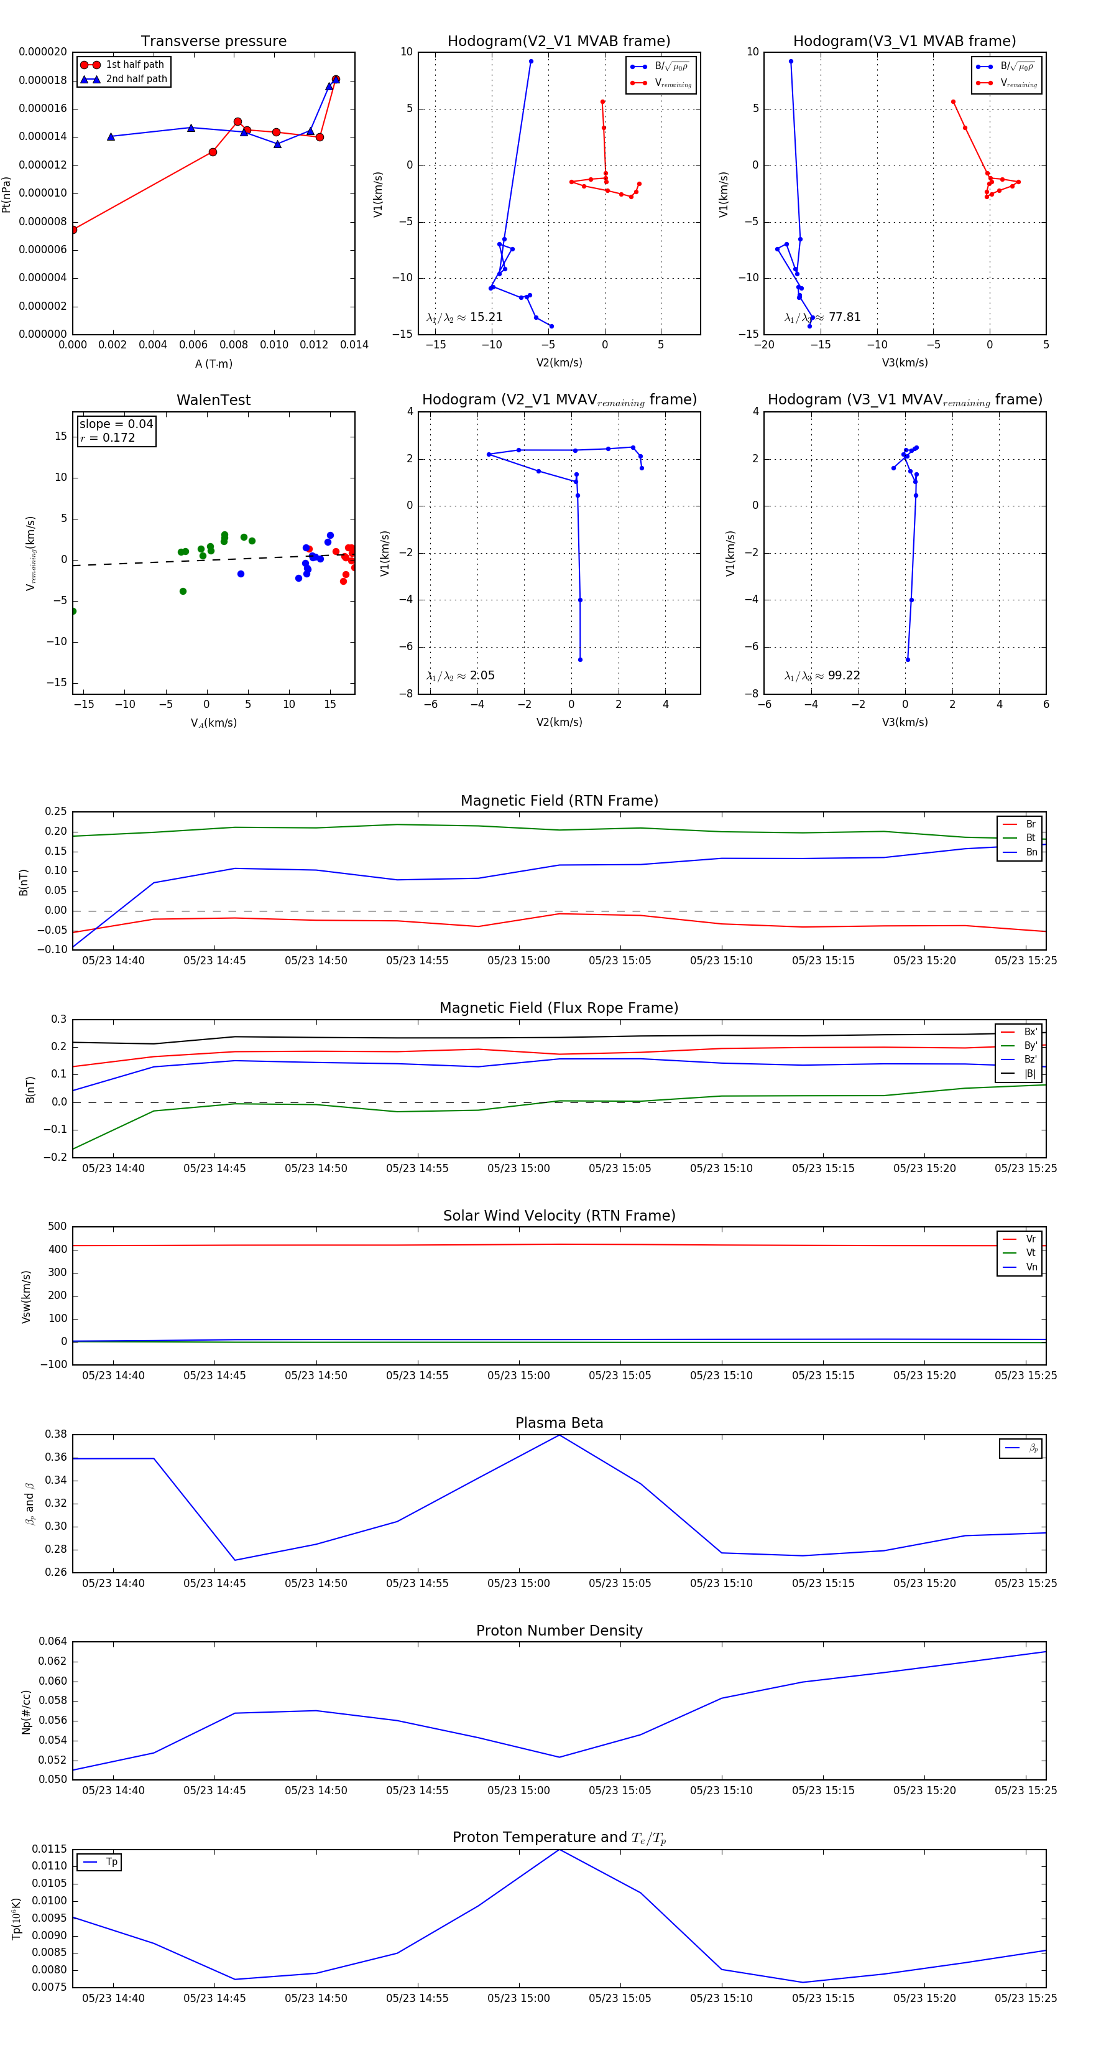Click 'A (T·m)' x-axis label
Viewport: 1119px width, 2053px height.
coord(213,364)
